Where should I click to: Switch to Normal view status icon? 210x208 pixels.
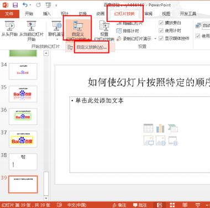pos(159,205)
